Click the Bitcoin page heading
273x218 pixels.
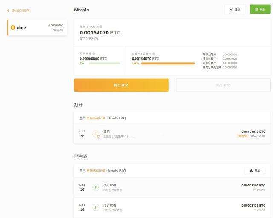tap(81, 10)
